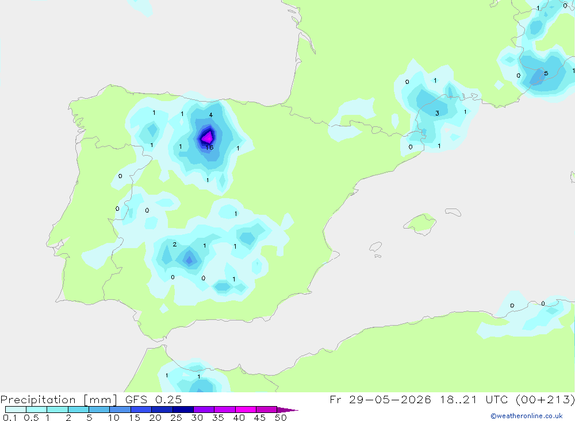Click the 'Precipitation [mm] GFS 0.25' title

click(91, 399)
